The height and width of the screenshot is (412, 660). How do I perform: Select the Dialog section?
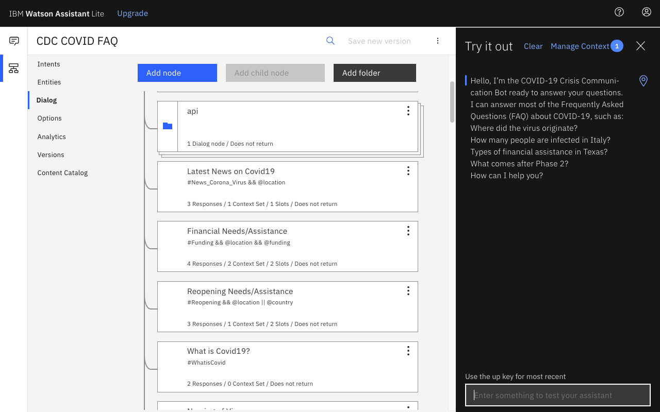tap(46, 100)
